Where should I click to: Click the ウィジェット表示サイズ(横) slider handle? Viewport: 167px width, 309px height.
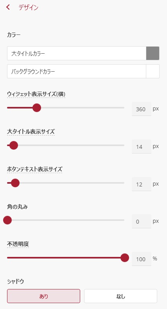coord(37,108)
